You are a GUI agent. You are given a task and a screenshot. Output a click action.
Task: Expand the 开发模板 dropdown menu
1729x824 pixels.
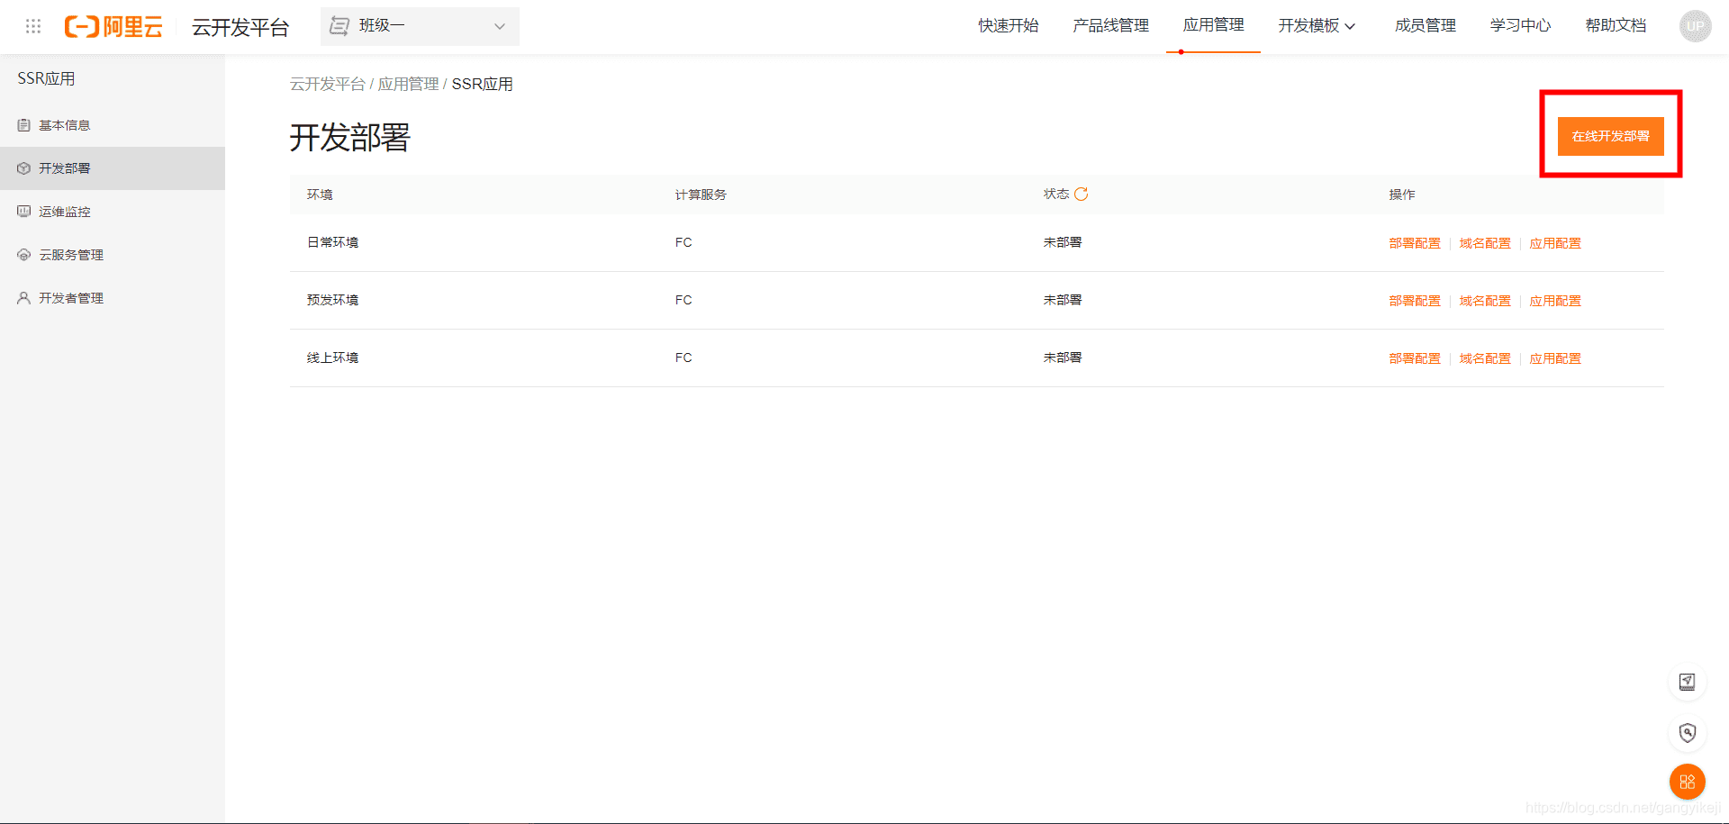pyautogui.click(x=1317, y=26)
